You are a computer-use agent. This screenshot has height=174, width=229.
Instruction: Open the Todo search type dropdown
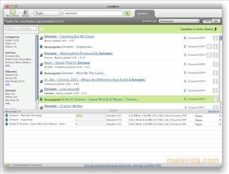coord(48,13)
